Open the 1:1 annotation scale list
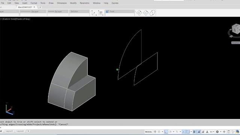240x135 pixels. coord(212,132)
